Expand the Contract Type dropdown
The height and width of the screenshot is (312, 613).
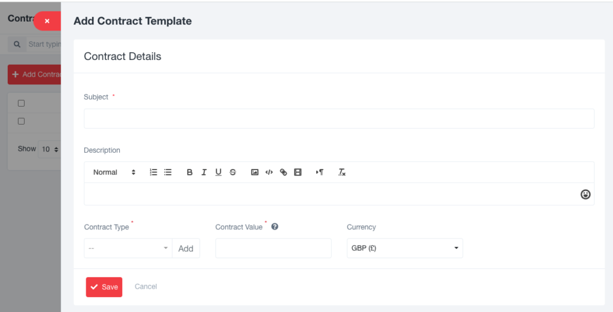tap(128, 249)
